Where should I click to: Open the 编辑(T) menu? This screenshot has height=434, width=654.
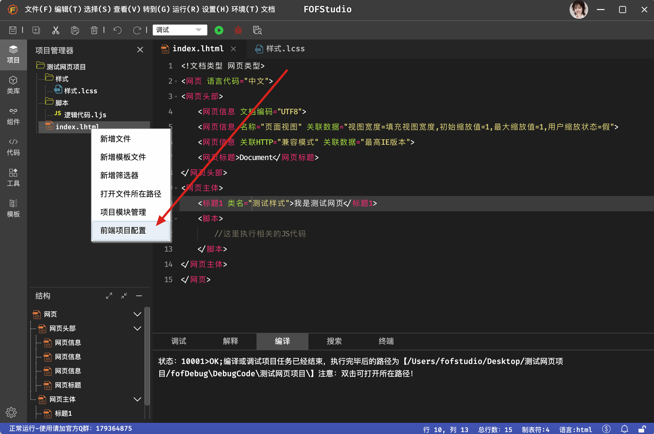click(68, 10)
